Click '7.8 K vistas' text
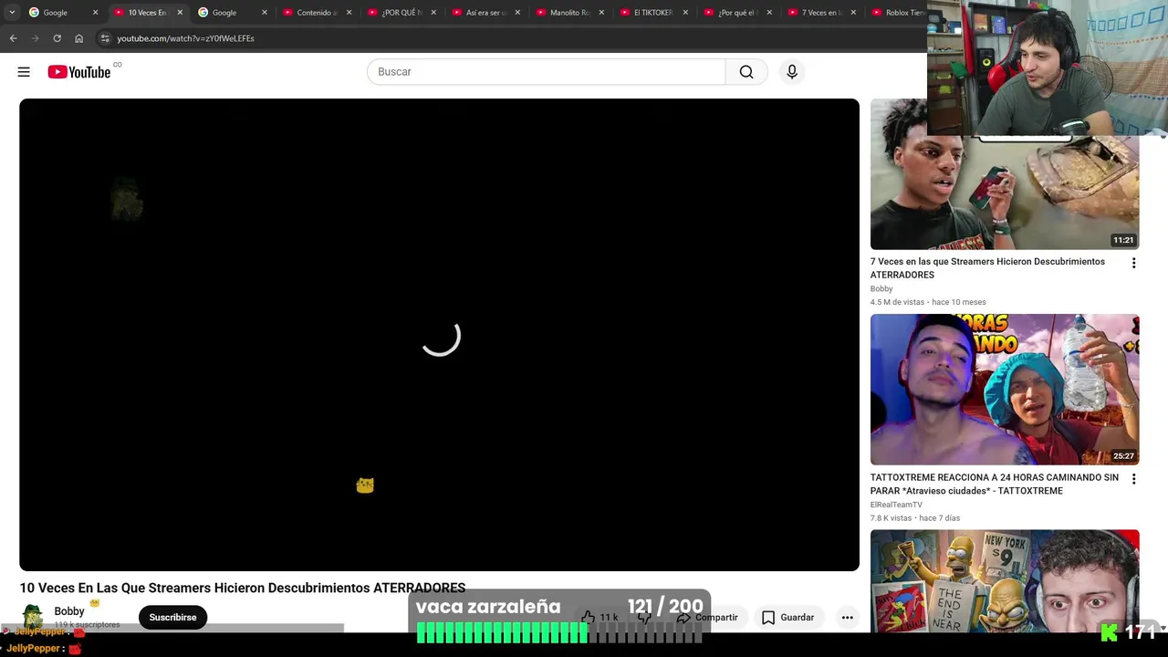Screen dimensions: 1168x657 (x=891, y=518)
